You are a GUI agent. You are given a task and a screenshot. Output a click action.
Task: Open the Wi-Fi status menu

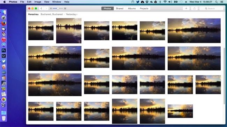[x=165, y=2]
